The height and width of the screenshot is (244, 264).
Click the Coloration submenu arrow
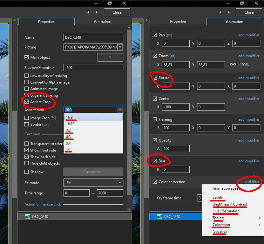(x=259, y=225)
